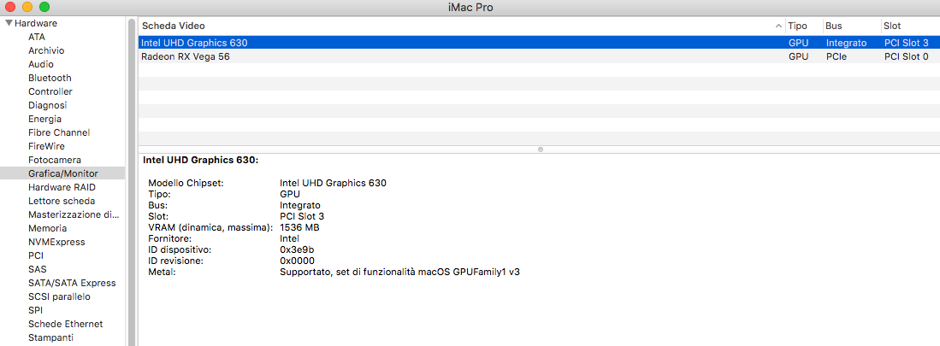Click the PCI Slot 3 table cell
Screen dimensions: 940x346
907,43
